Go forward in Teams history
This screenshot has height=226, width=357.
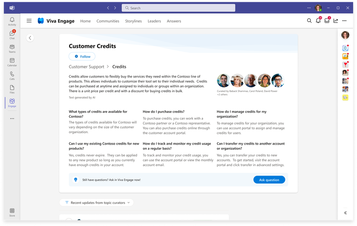pos(115,8)
